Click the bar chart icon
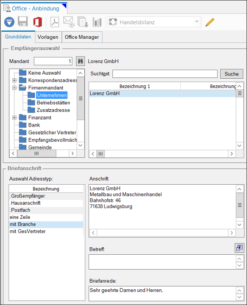This screenshot has width=247, height=305. 97,22
